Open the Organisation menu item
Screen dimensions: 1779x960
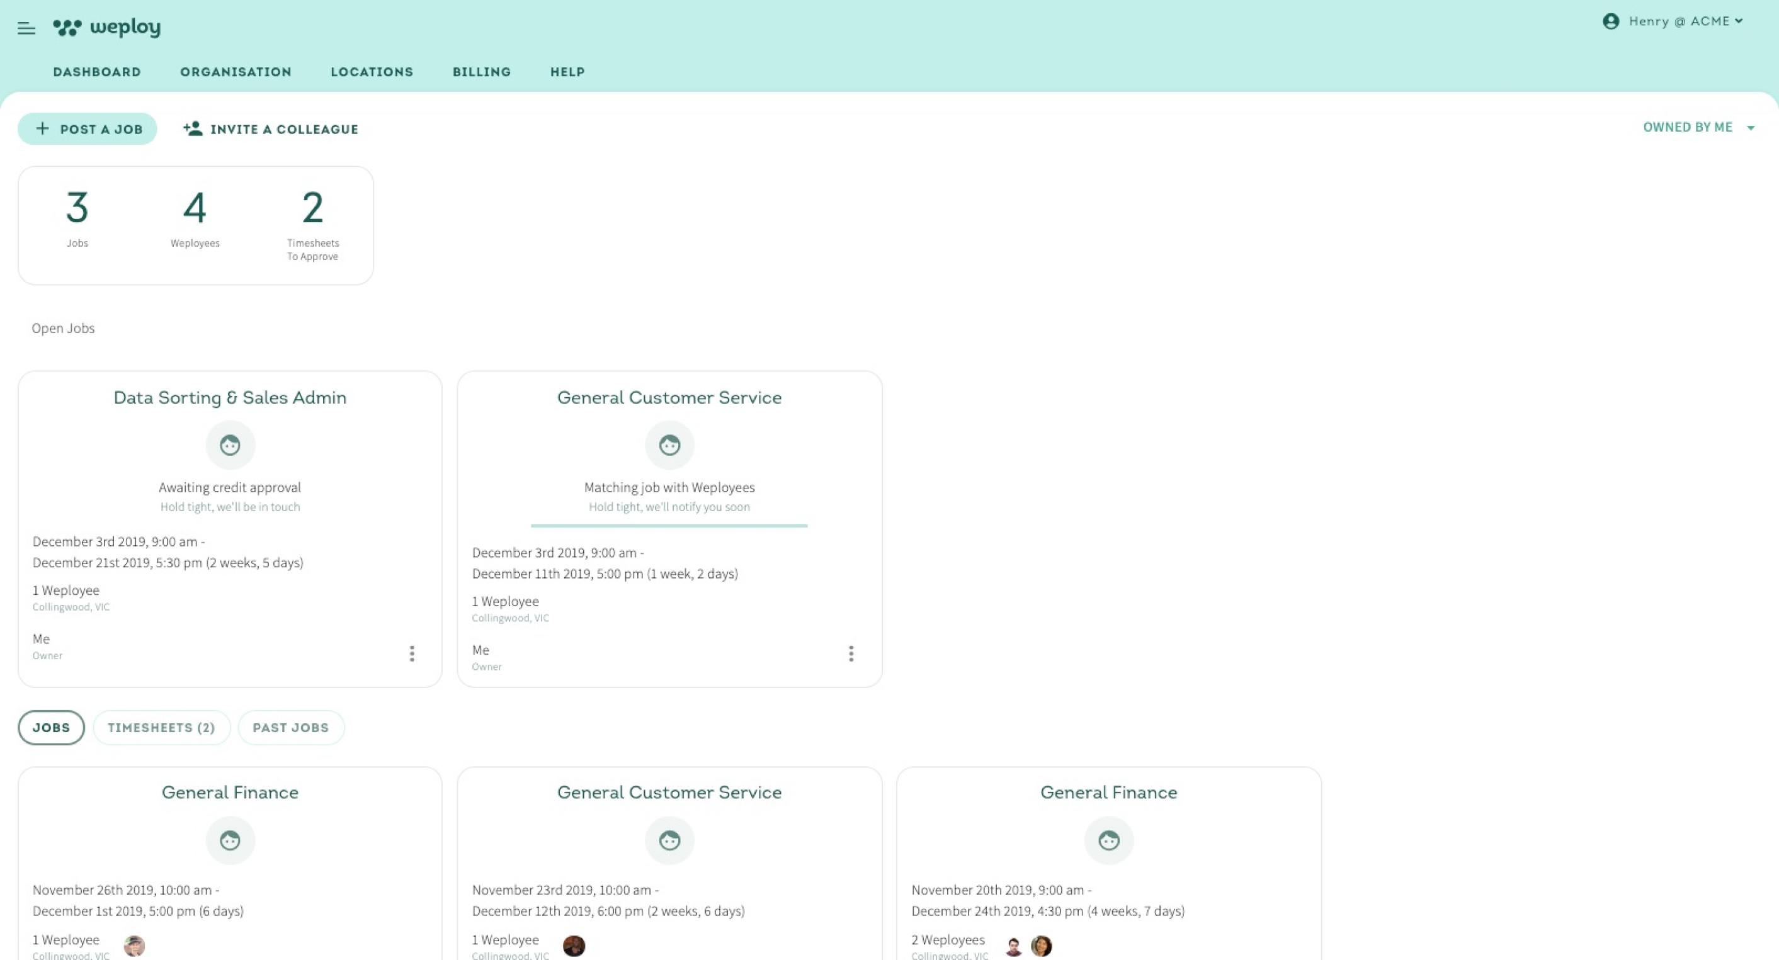click(236, 72)
